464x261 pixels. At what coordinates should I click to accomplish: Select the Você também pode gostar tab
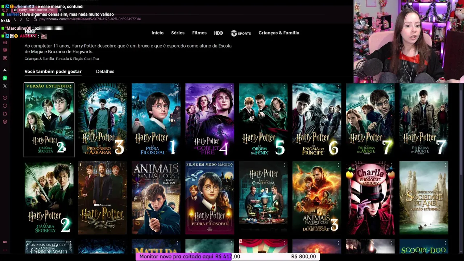[53, 71]
